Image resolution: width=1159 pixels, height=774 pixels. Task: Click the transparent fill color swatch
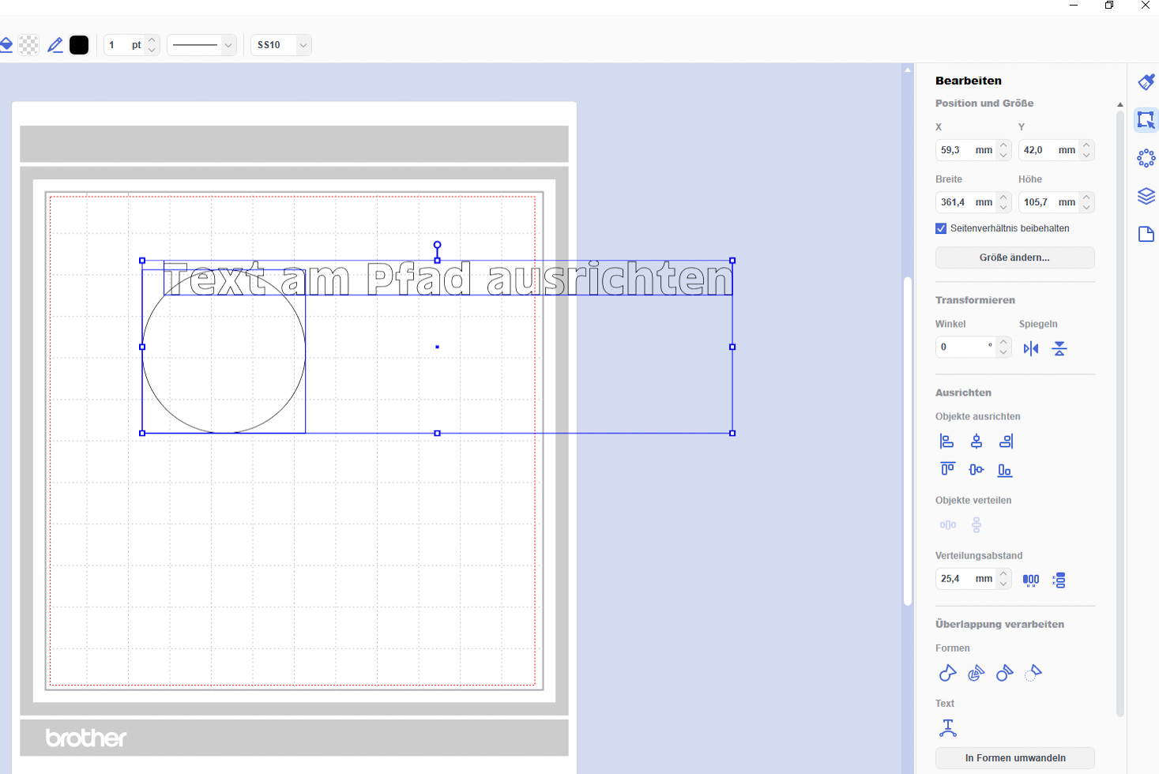click(28, 45)
